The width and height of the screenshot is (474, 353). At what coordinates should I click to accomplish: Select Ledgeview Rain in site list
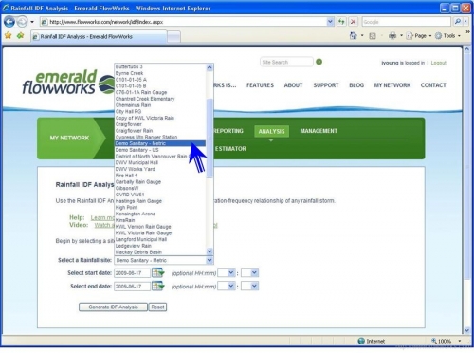pyautogui.click(x=160, y=246)
